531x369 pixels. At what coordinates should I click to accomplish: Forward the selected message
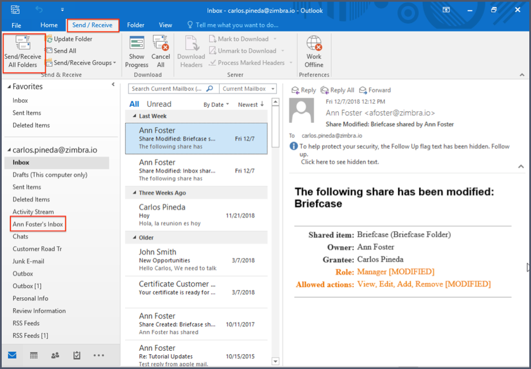(375, 90)
